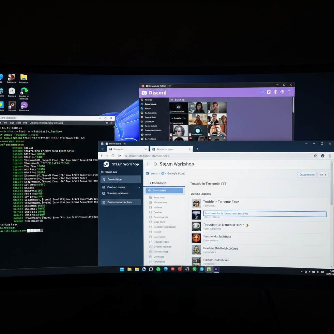The height and width of the screenshot is (334, 334).
Task: Click the Steam logo in the sidebar
Action: [x=106, y=164]
